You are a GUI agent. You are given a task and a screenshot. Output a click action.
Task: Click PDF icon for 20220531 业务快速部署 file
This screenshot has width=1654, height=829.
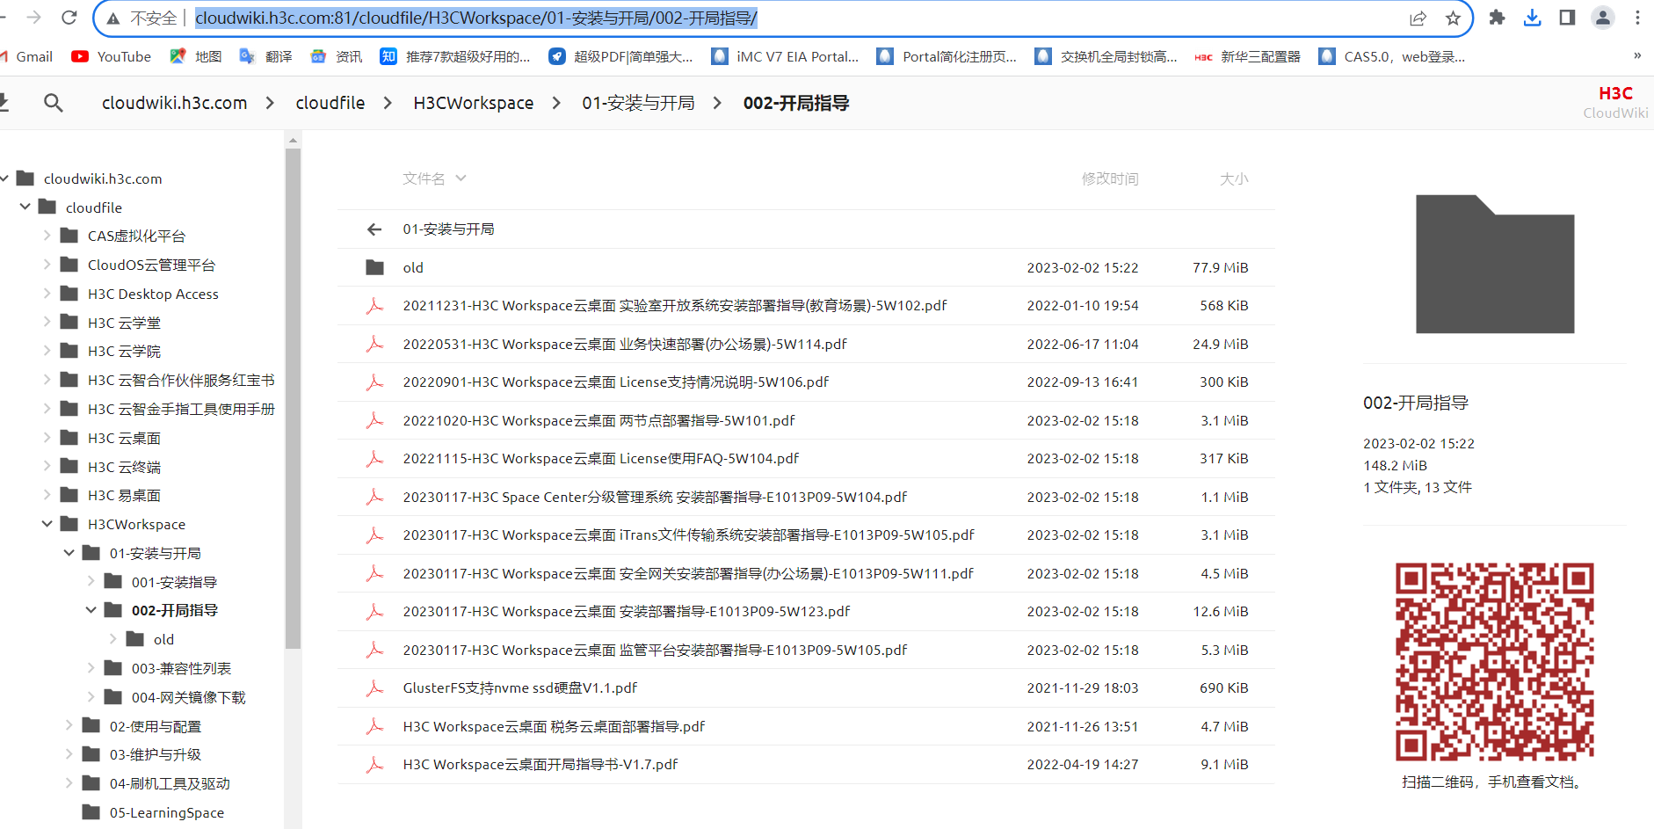click(x=374, y=344)
